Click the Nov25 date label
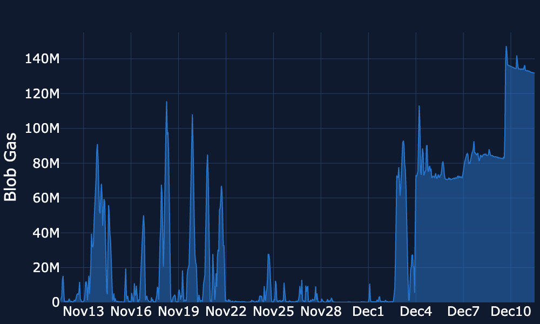Image resolution: width=540 pixels, height=324 pixels. tap(273, 312)
